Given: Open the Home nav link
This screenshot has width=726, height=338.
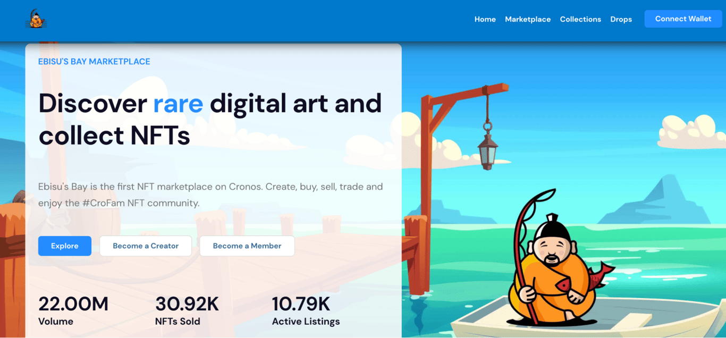Looking at the screenshot, I should [485, 19].
